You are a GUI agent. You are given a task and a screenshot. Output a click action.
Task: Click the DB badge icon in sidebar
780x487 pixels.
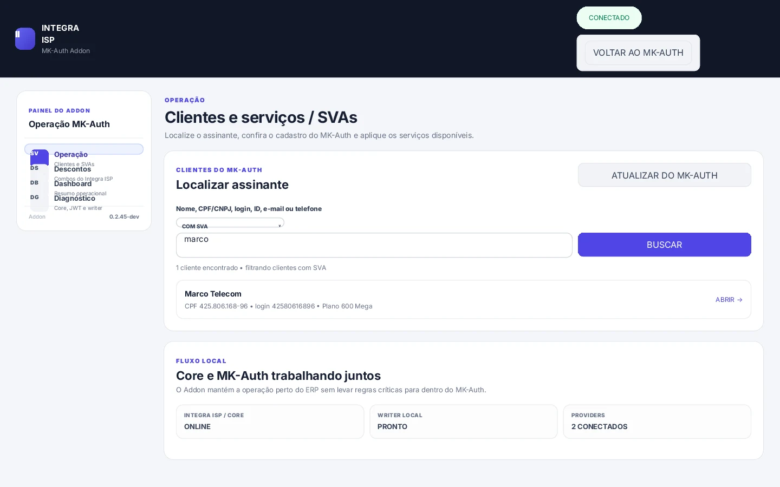(x=40, y=186)
